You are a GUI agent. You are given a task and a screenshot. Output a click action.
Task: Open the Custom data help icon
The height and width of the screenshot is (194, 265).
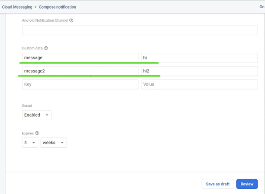(46, 48)
